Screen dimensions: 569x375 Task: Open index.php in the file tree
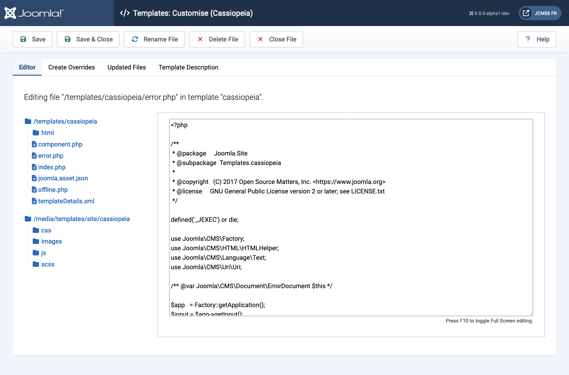tap(49, 167)
